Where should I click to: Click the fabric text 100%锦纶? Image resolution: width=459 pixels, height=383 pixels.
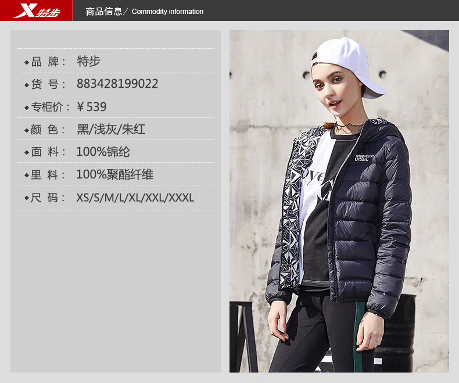[x=103, y=152]
